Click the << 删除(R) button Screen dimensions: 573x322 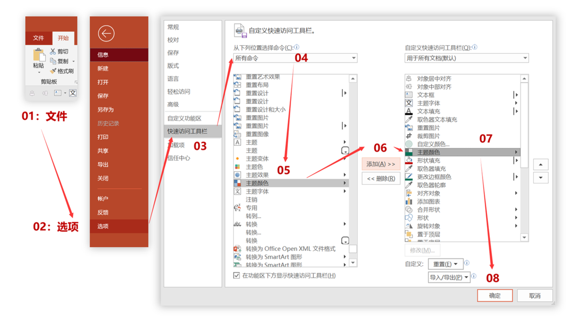point(381,179)
